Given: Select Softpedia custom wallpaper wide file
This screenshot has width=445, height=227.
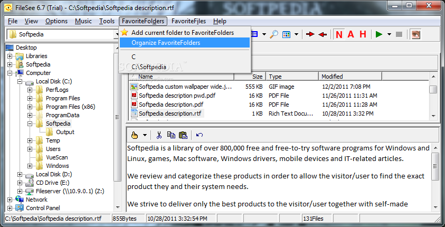Looking at the screenshot, I should point(185,87).
